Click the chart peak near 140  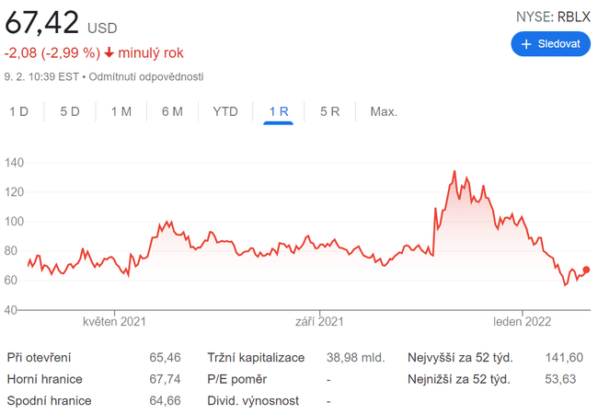(454, 172)
